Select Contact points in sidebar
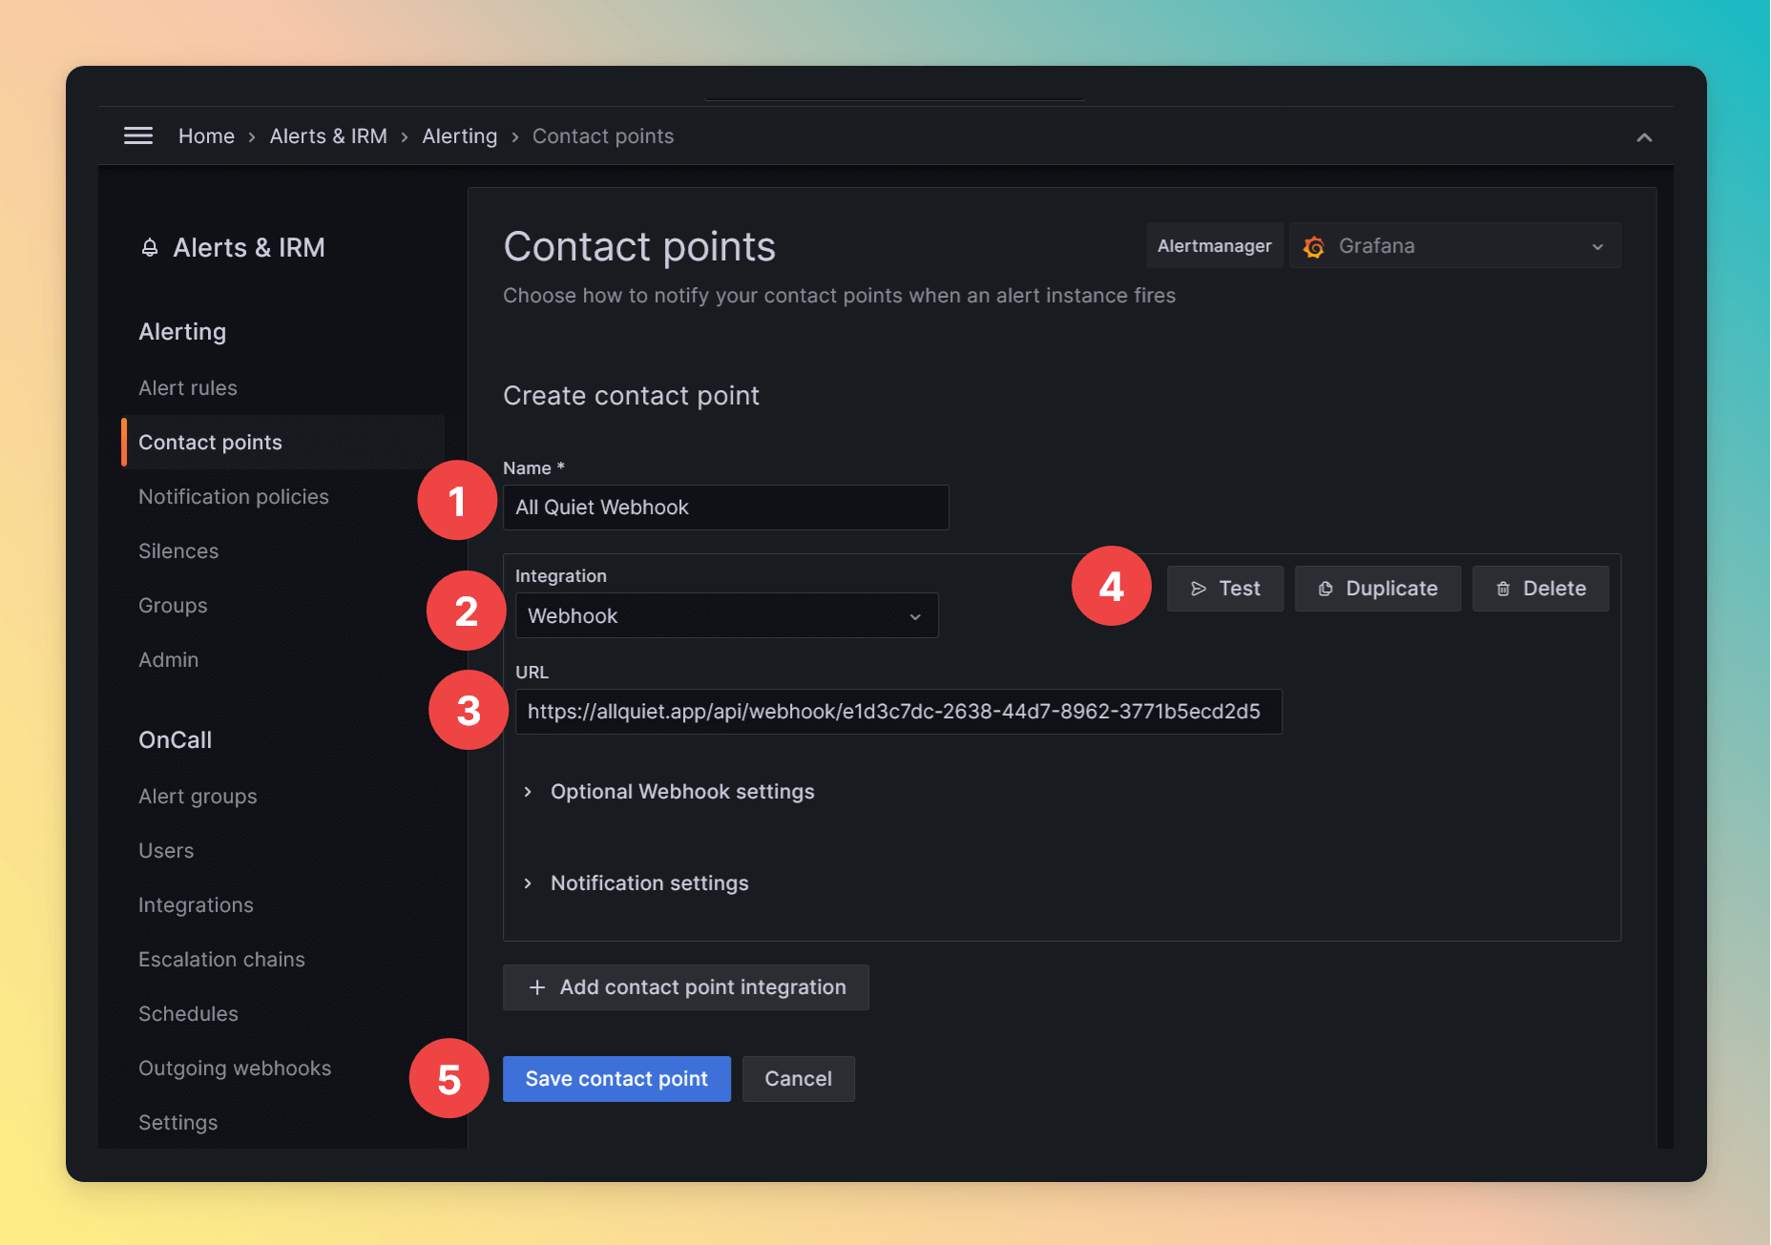This screenshot has width=1771, height=1245. (284, 443)
